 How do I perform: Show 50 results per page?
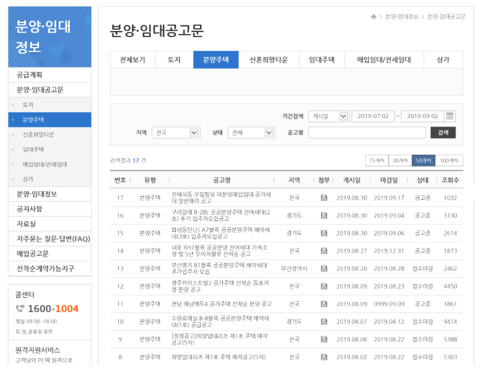(423, 161)
